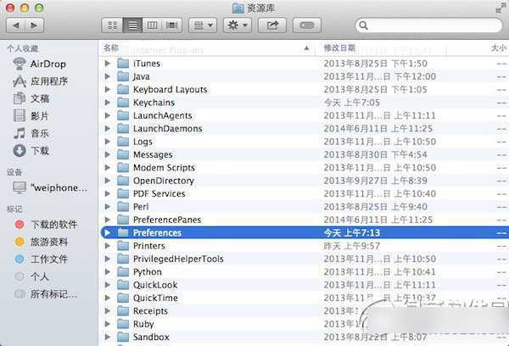
Task: Select the orange 旅游资料 tag
Action: [x=41, y=242]
